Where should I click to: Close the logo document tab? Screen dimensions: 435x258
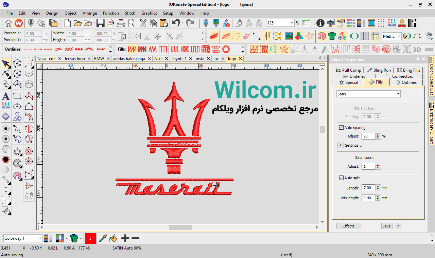pyautogui.click(x=240, y=59)
